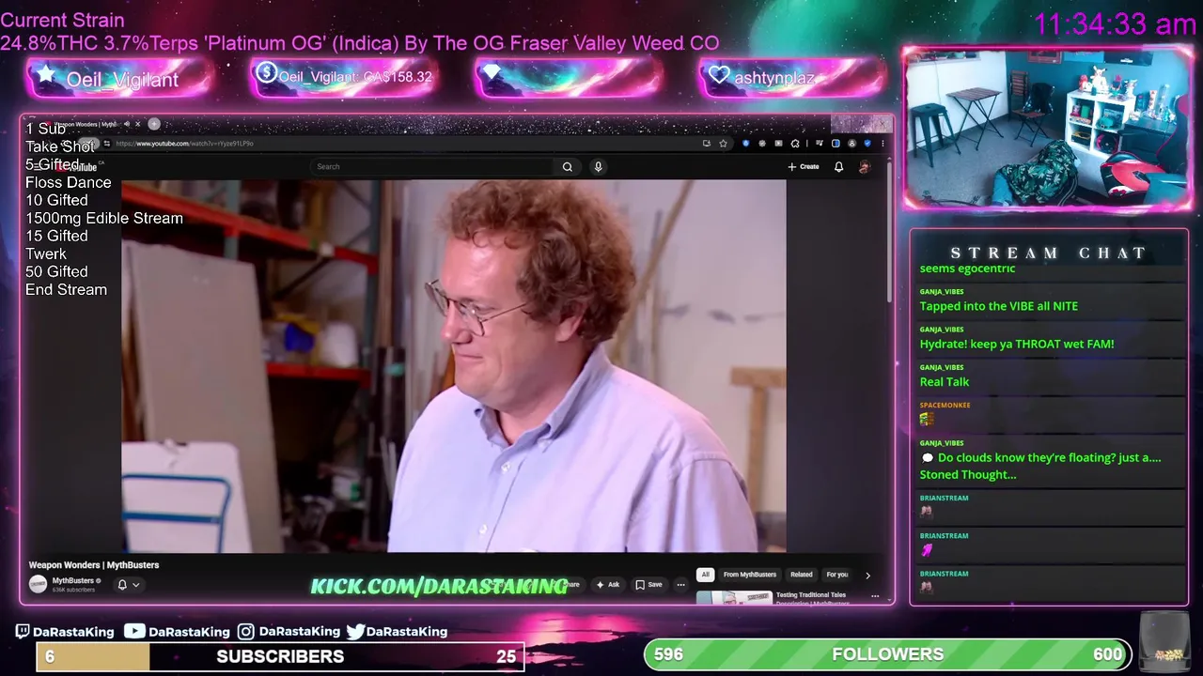This screenshot has height=676, width=1203.
Task: Click the 'Floss Dance' goal text
Action: point(68,182)
